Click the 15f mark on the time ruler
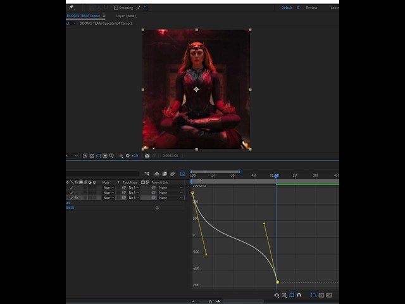This screenshot has width=405, height=304. [213, 175]
